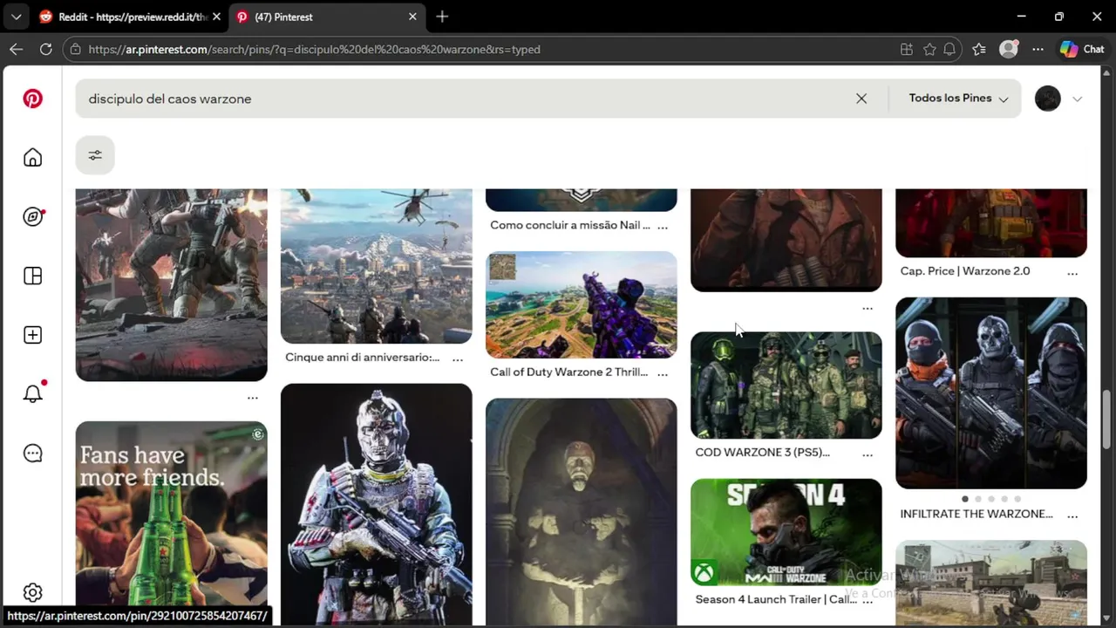Screen dimensions: 1116x628
Task: Open more options for Cinque anni di anniversario pin
Action: coord(458,358)
